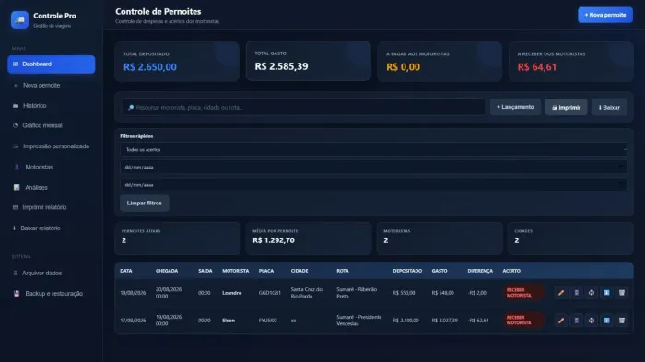This screenshot has width=645, height=362.
Task: Print Elson's entry using the printer icon
Action: click(x=592, y=320)
